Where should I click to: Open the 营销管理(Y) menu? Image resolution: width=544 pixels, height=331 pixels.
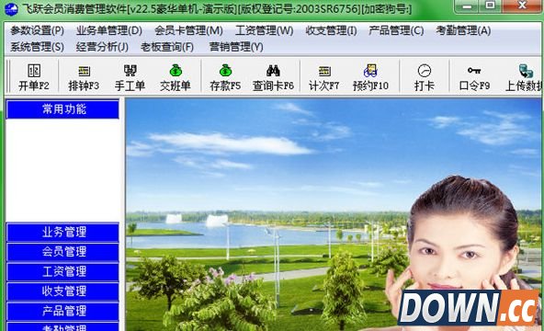pos(236,47)
